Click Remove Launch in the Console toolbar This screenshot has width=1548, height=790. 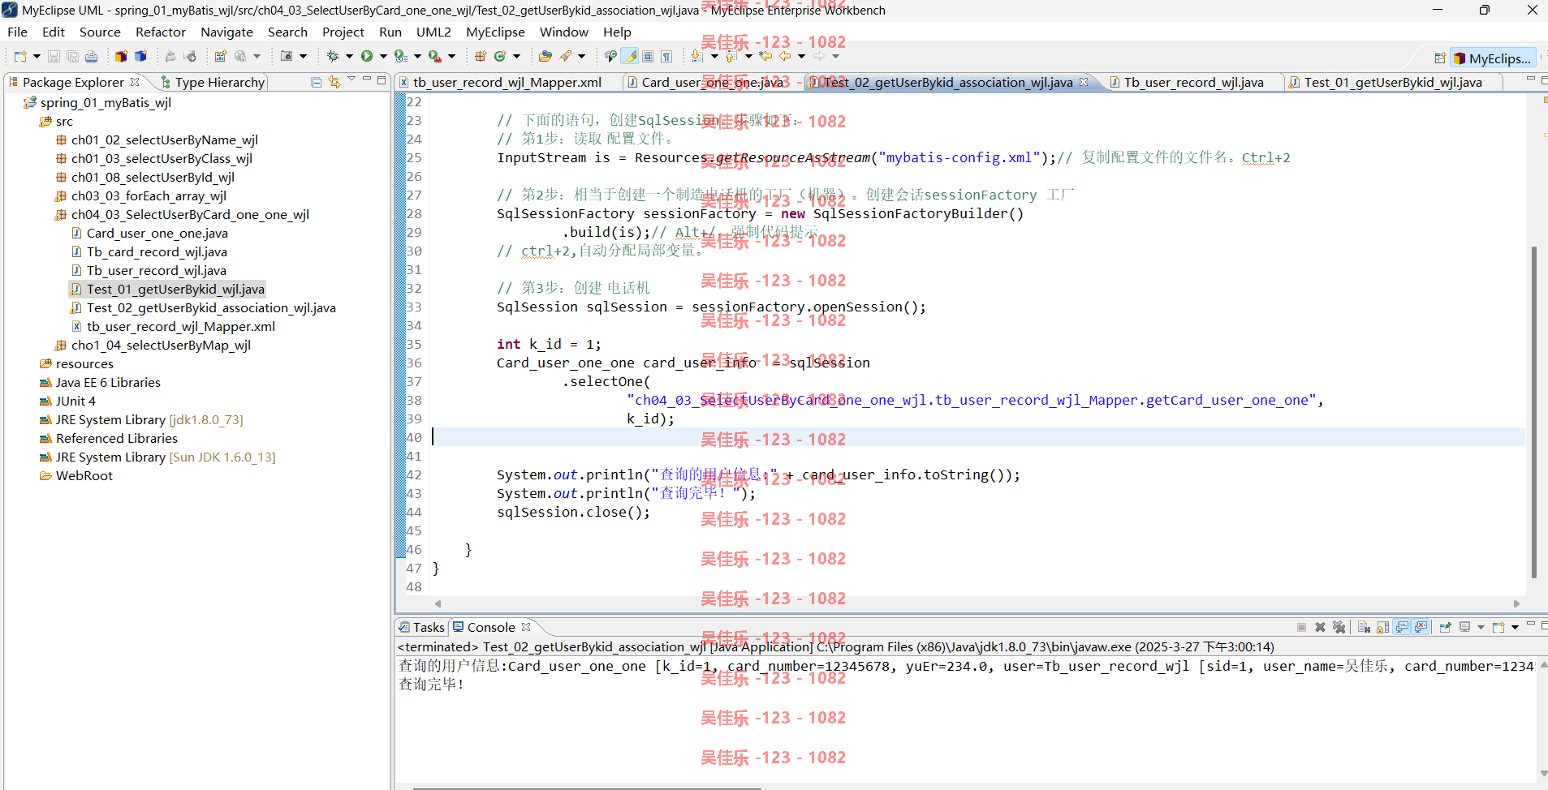tap(1320, 627)
